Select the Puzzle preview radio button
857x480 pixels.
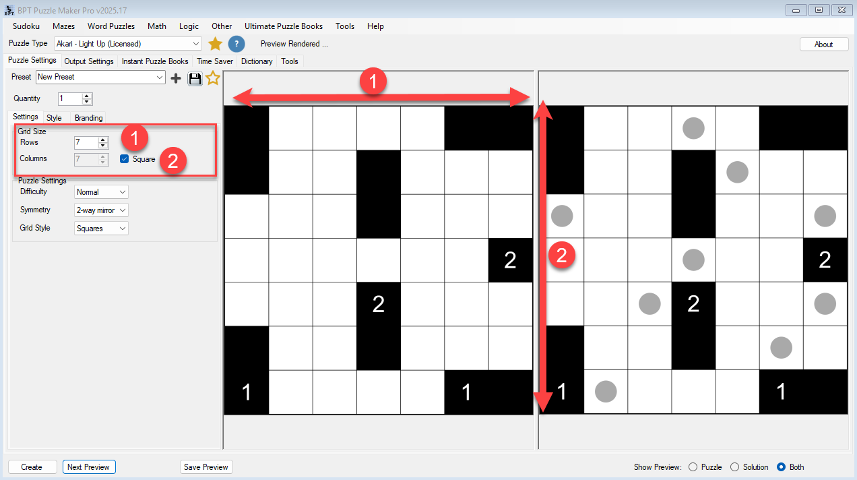[x=693, y=467]
